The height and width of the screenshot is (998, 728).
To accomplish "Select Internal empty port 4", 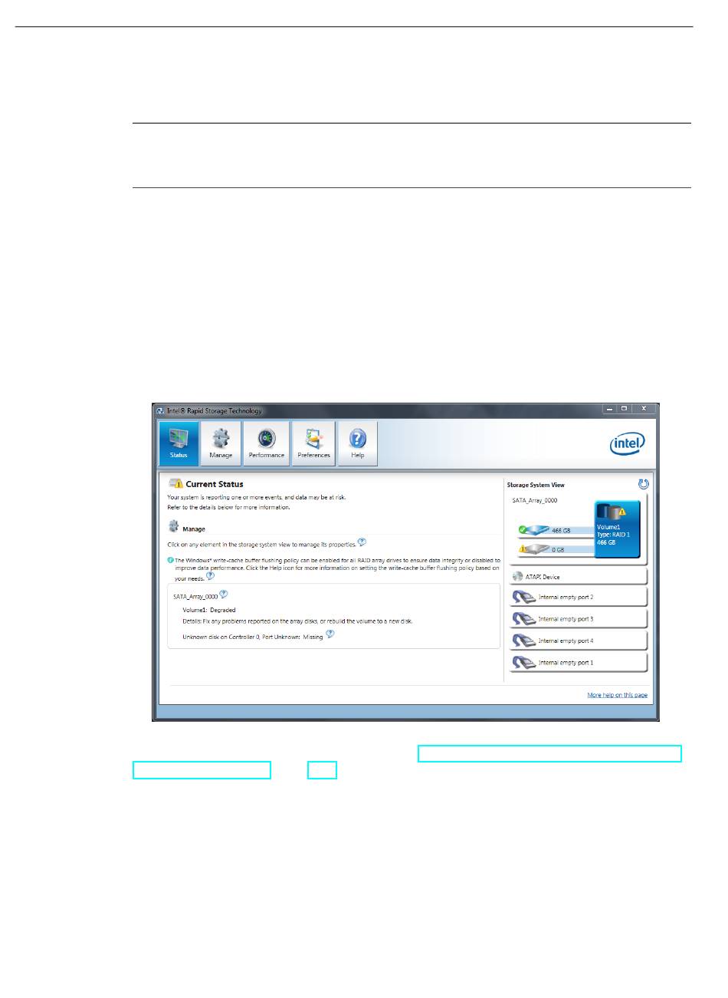I will (x=579, y=641).
